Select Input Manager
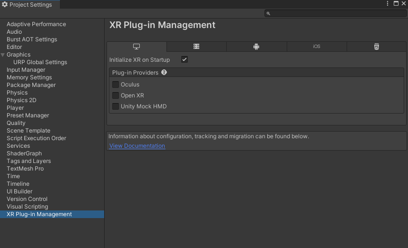 coord(26,70)
